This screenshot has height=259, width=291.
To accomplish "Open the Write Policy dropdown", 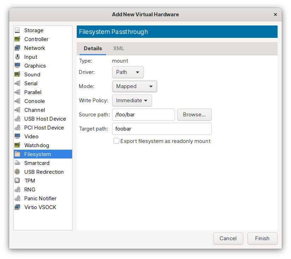I will (132, 100).
